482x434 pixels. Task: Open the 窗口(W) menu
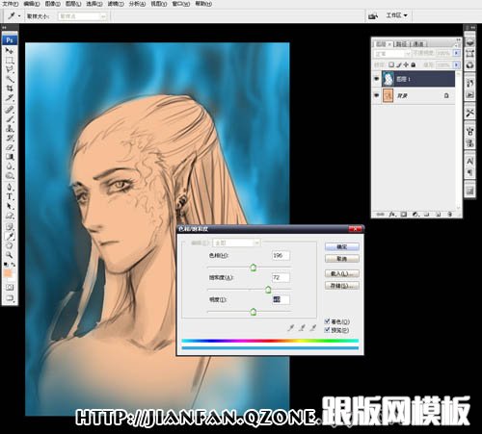point(181,4)
